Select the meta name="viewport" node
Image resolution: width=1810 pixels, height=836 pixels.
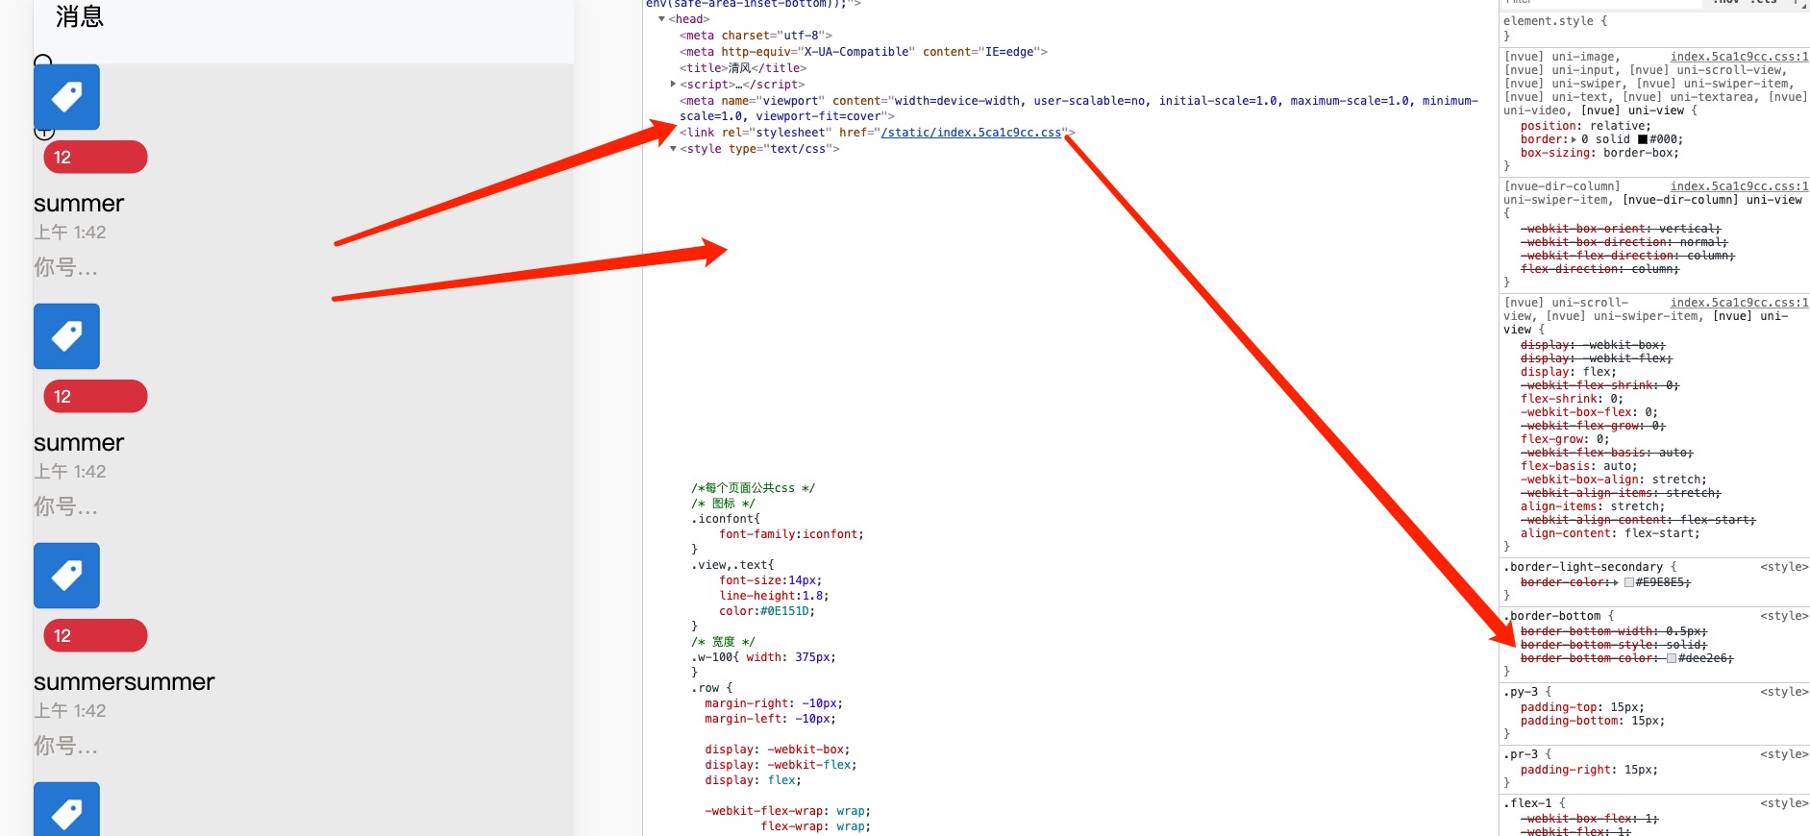click(1079, 109)
